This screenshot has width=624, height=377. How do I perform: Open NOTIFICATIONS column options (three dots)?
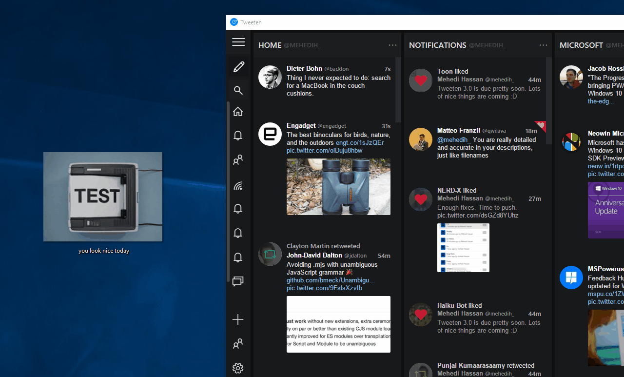544,45
